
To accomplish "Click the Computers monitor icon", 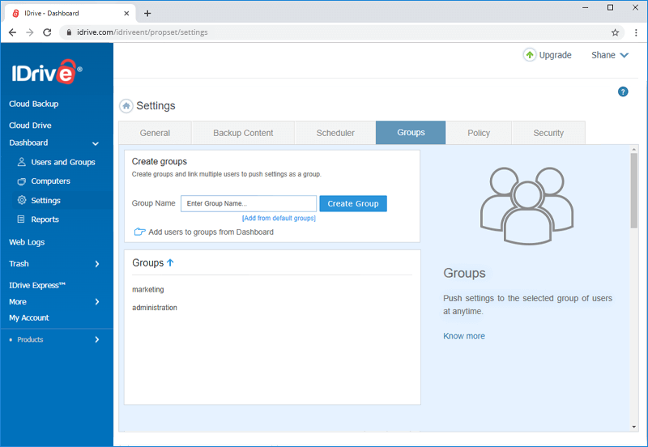I will tap(22, 181).
